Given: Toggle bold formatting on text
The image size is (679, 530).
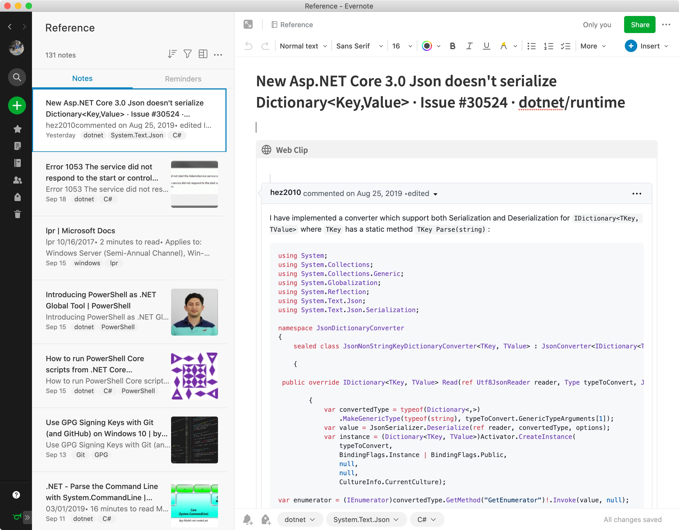Looking at the screenshot, I should (x=452, y=46).
